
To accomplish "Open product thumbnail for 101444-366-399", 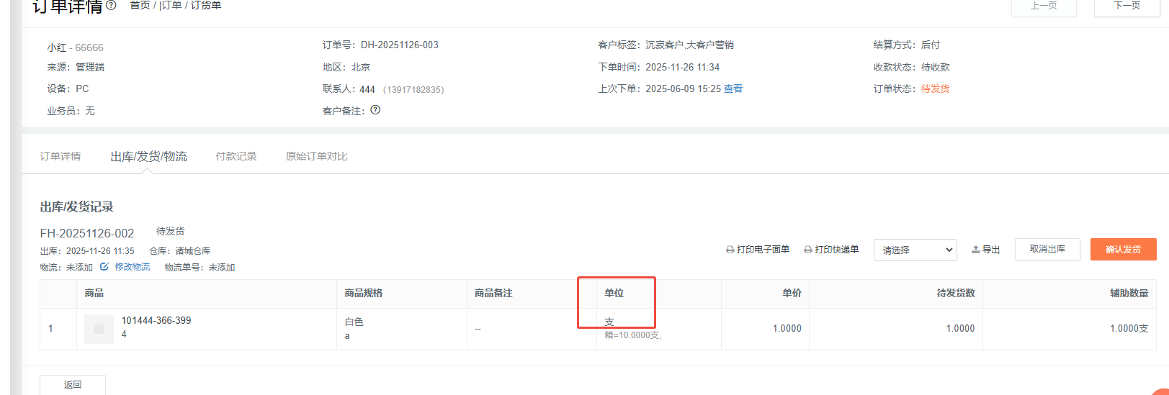I will tap(99, 329).
